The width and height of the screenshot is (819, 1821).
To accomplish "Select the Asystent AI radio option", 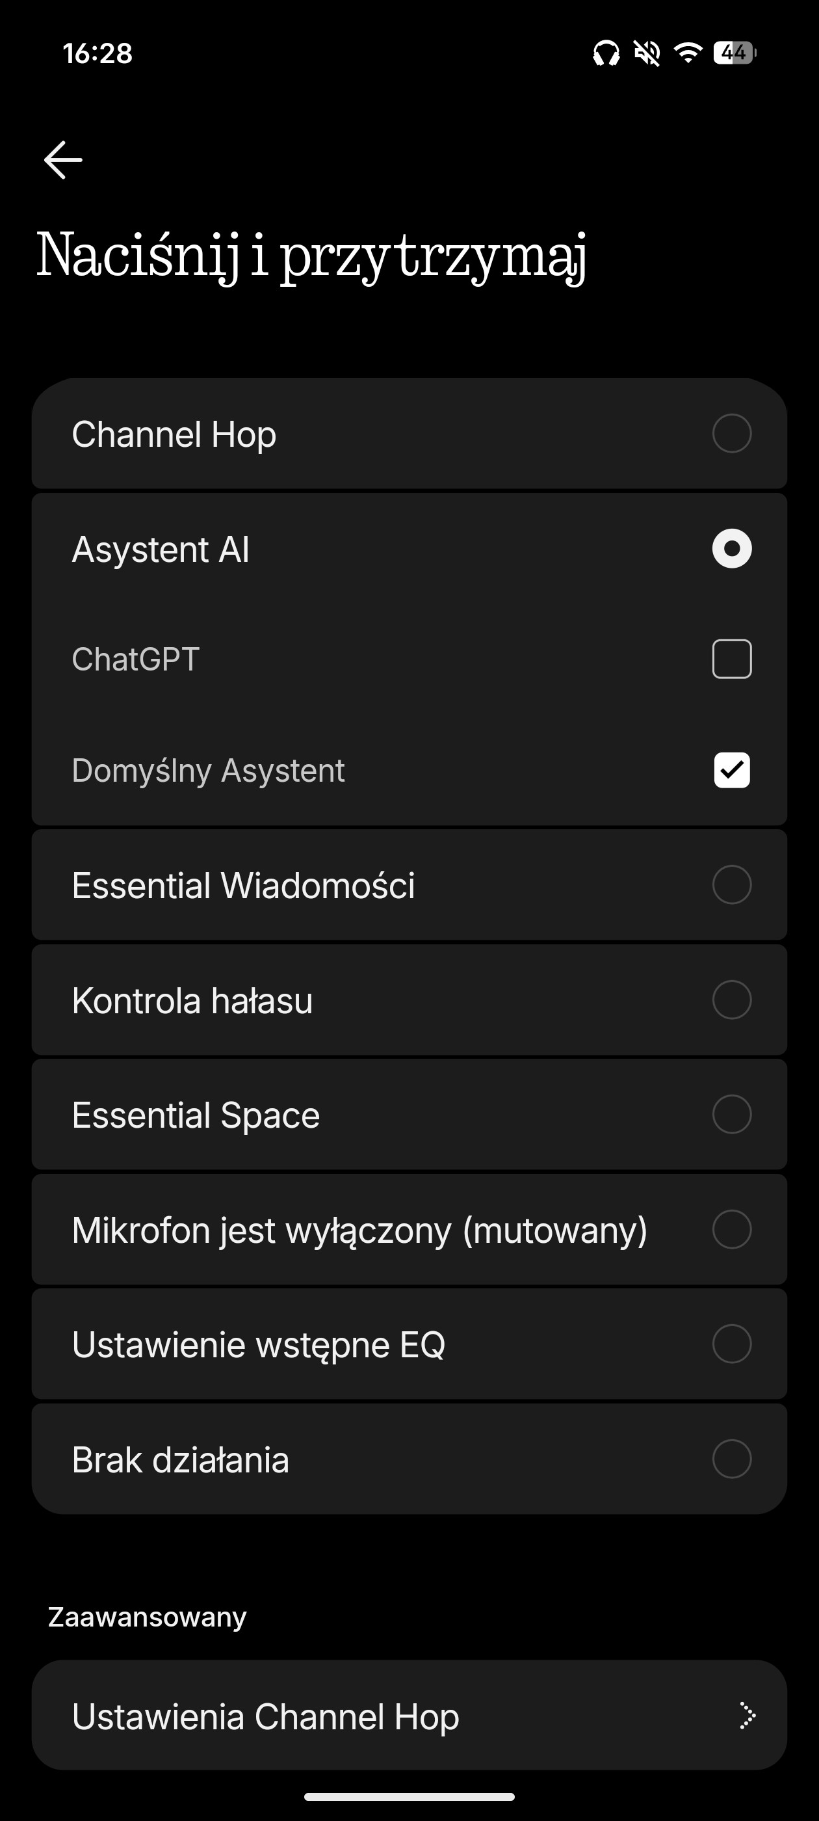I will coord(731,548).
